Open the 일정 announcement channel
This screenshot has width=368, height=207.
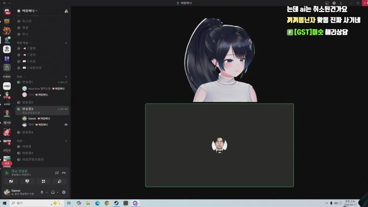(x=42, y=48)
